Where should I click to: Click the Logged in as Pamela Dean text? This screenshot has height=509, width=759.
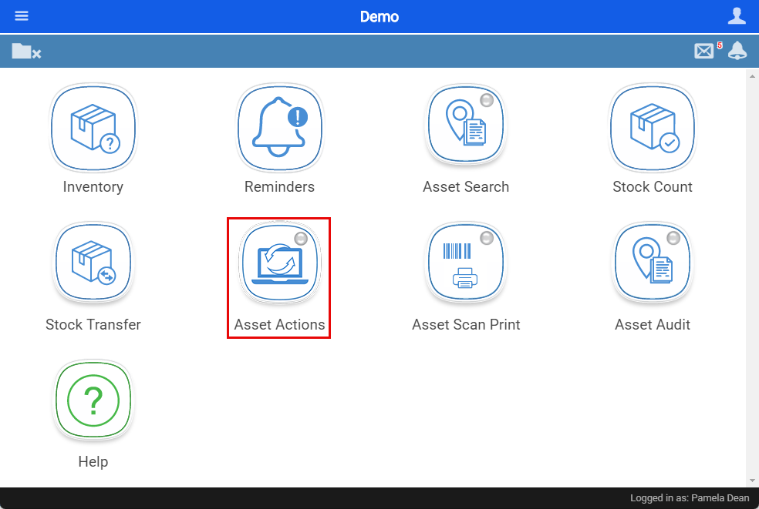(x=690, y=498)
